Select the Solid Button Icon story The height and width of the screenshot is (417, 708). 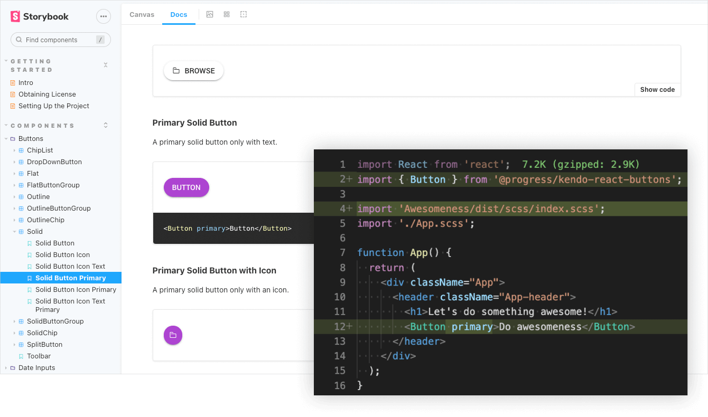coord(63,255)
